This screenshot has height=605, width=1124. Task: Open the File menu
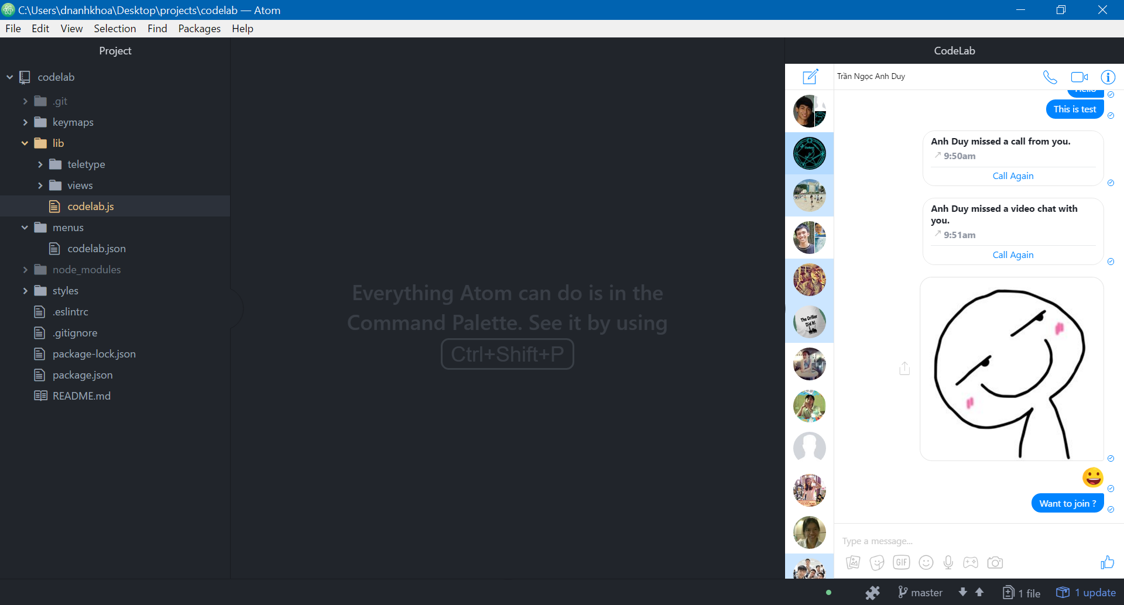[x=13, y=29]
